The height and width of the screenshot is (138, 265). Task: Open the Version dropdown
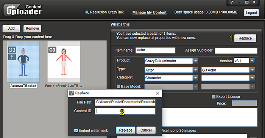coord(252,61)
